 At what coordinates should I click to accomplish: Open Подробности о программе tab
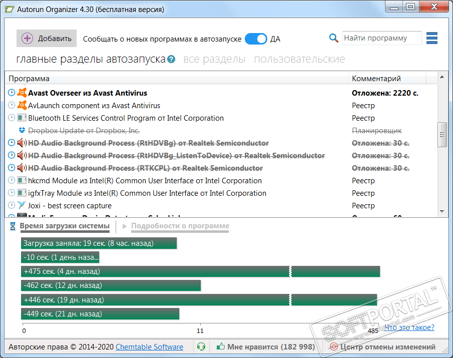180,226
